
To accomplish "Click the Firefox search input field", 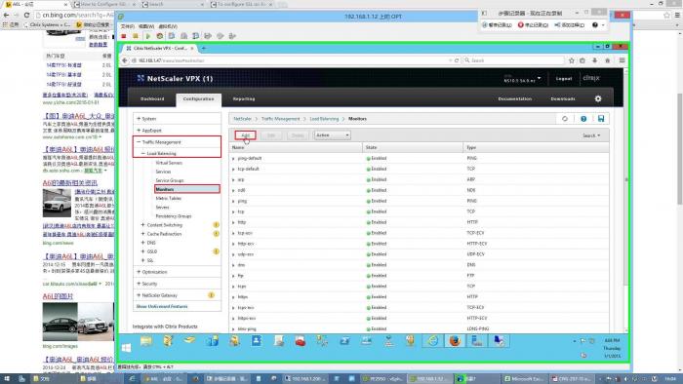I will (514, 60).
